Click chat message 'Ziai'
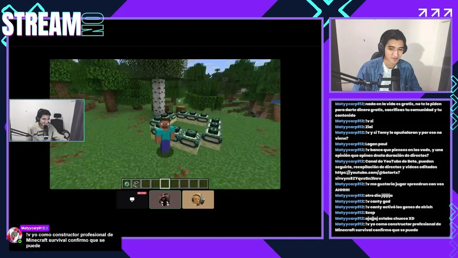Viewport: 458px width, 258px height. point(354,127)
